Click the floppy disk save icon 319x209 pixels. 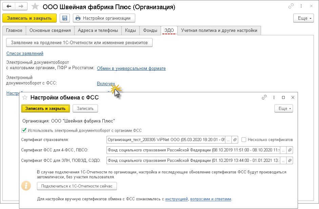click(65, 18)
